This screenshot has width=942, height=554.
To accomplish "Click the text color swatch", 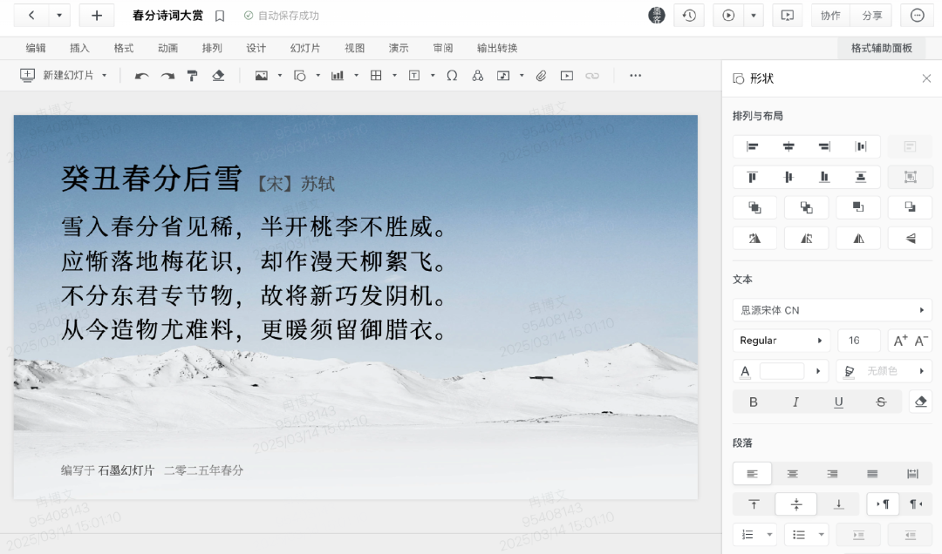I will pos(782,371).
